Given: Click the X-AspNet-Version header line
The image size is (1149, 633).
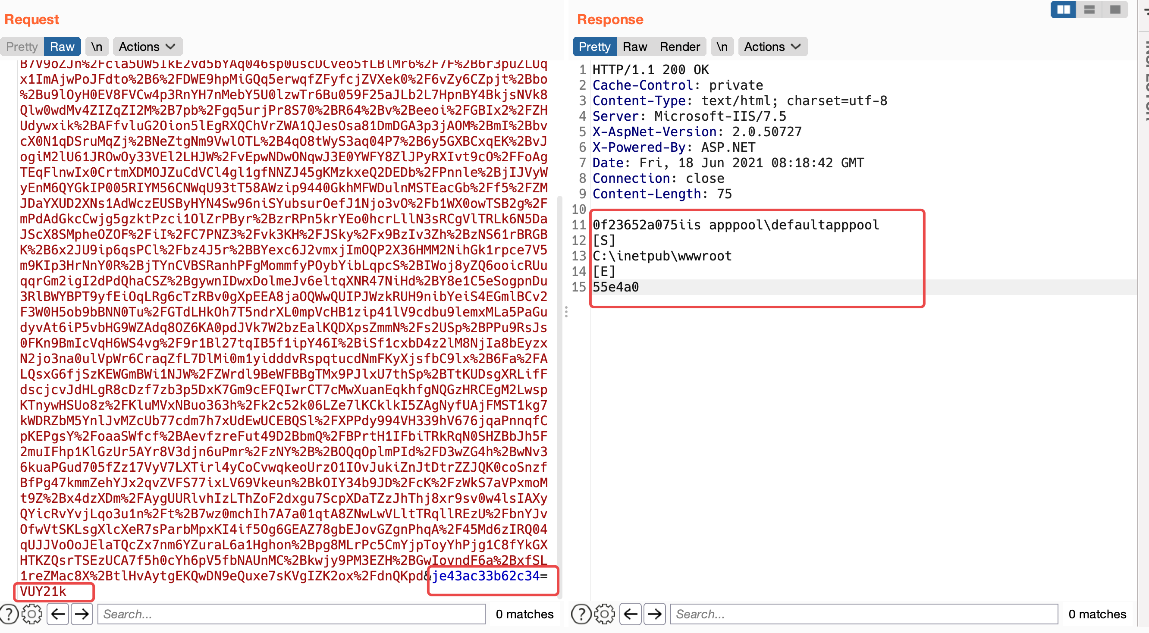Looking at the screenshot, I should [x=697, y=132].
